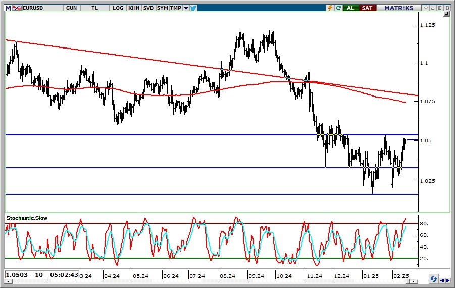Click the 10.24 date axis label
Image resolution: width=455 pixels, height=288 pixels.
(284, 276)
